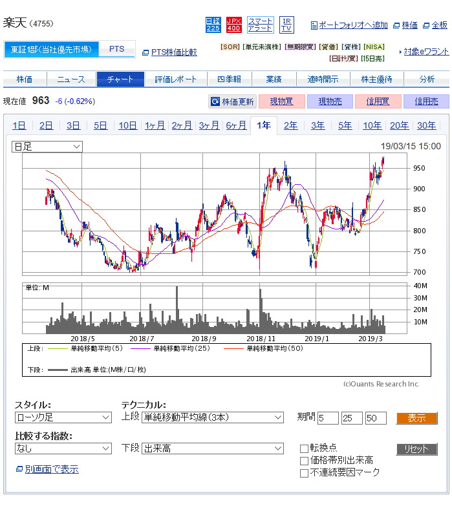Click the 現物売 button
The image size is (452, 506).
330,101
